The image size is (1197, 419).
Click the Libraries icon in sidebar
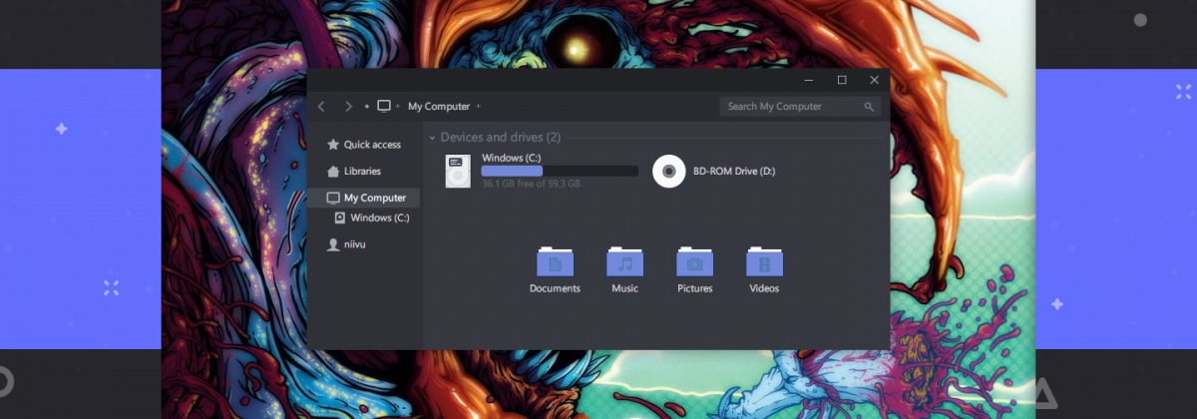pyautogui.click(x=333, y=172)
